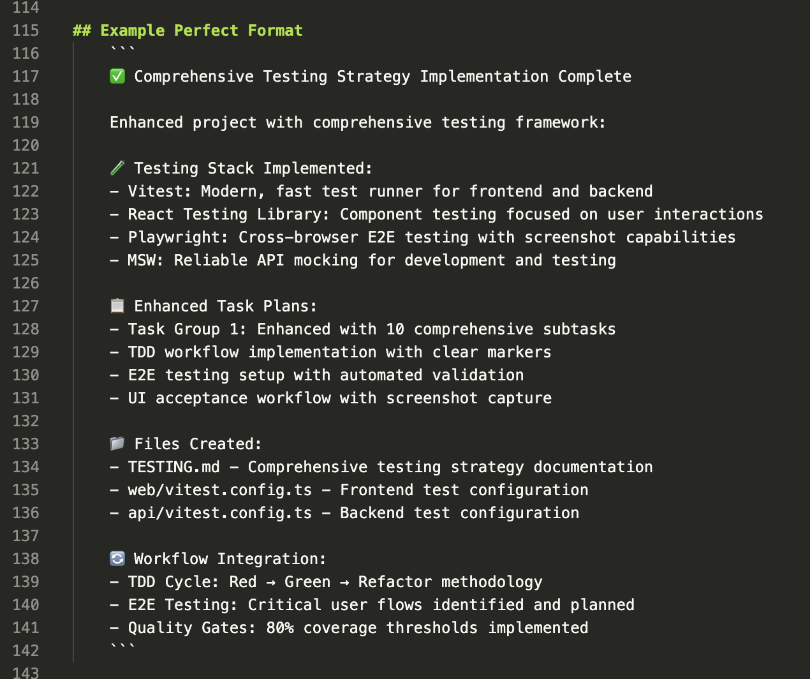
Task: Click the closing code fence backticks on line 142
Action: tap(123, 647)
